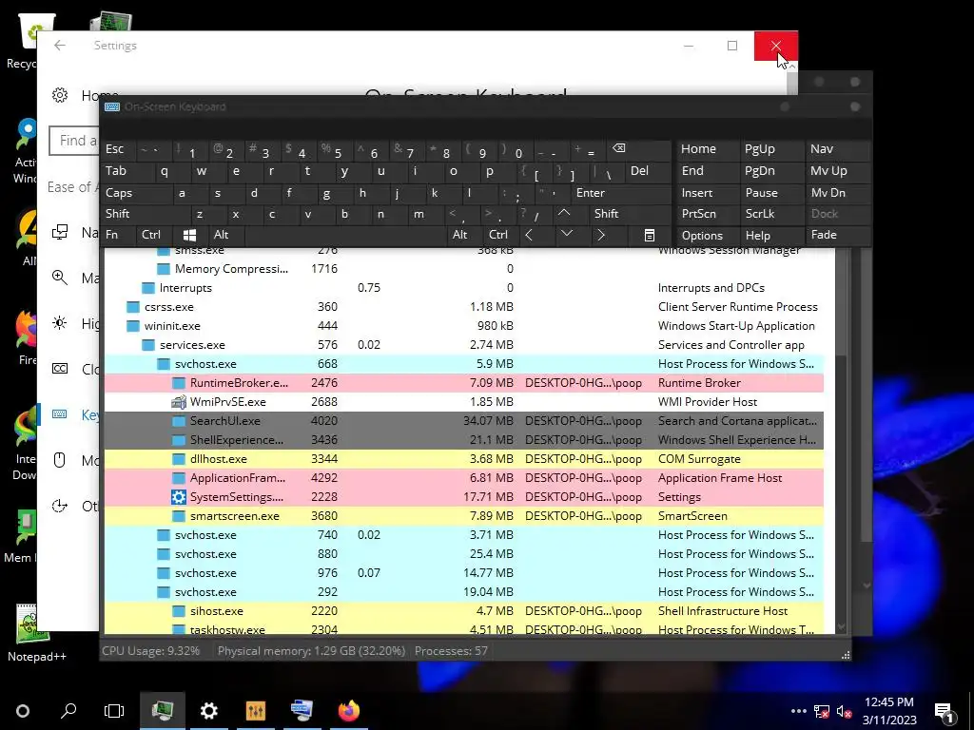This screenshot has width=974, height=730.
Task: Toggle Caps key on On-Screen Keyboard
Action: (137, 192)
